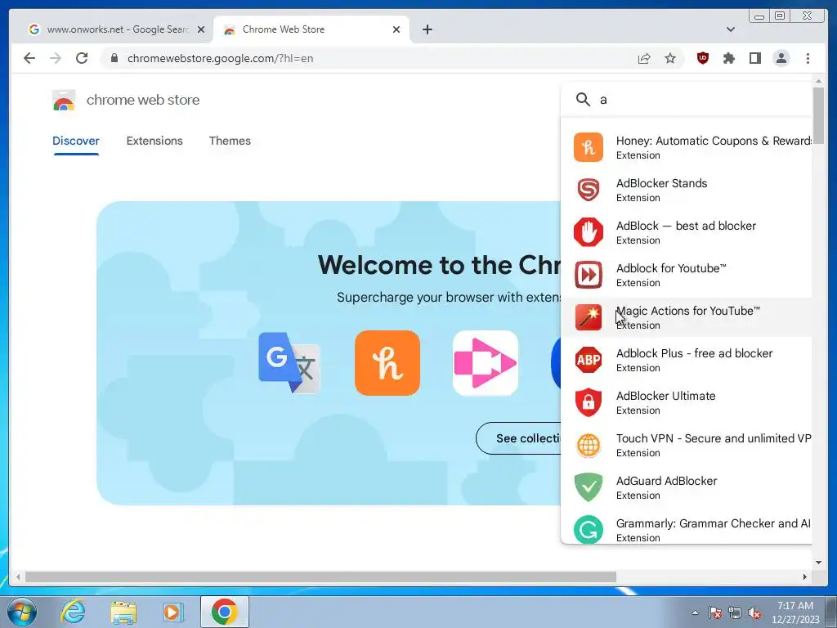Switch to the Themes section tab

pyautogui.click(x=230, y=141)
